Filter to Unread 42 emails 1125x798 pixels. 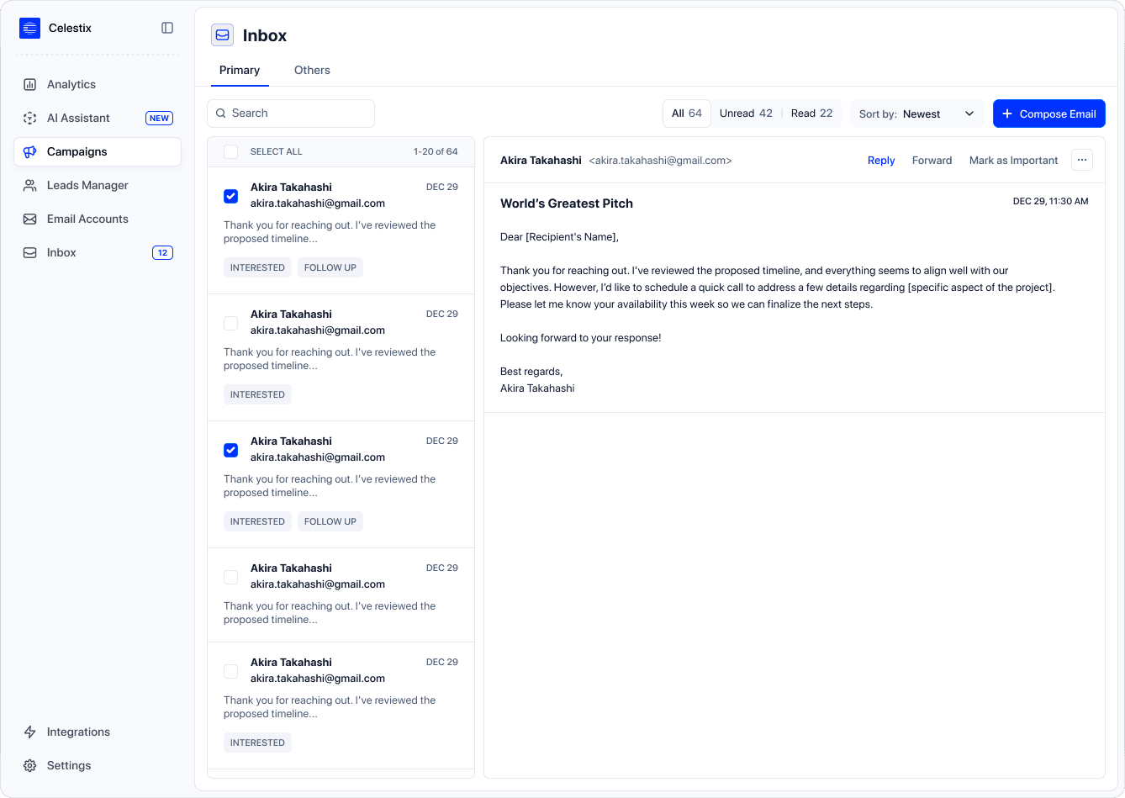[746, 114]
